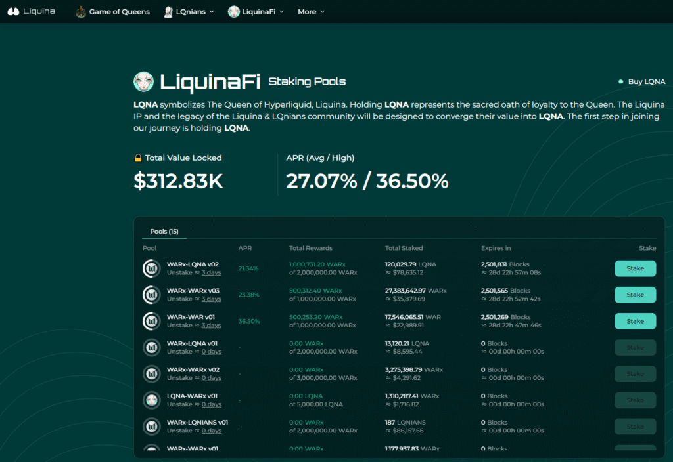
Task: Click the lock icon beside Total Value Locked
Action: point(138,158)
